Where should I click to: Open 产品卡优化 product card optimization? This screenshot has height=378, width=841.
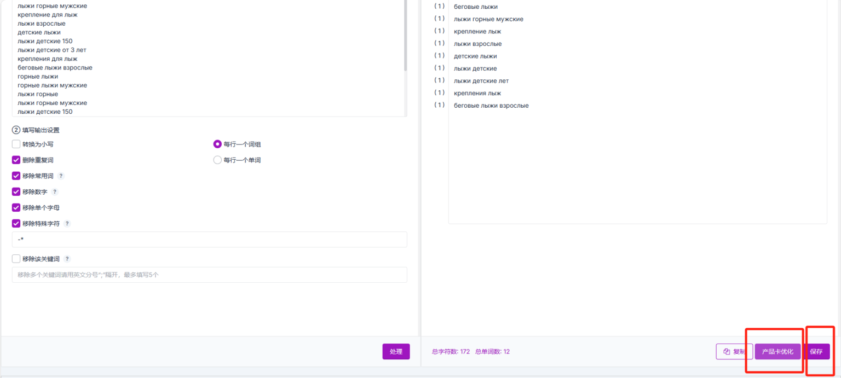[777, 352]
